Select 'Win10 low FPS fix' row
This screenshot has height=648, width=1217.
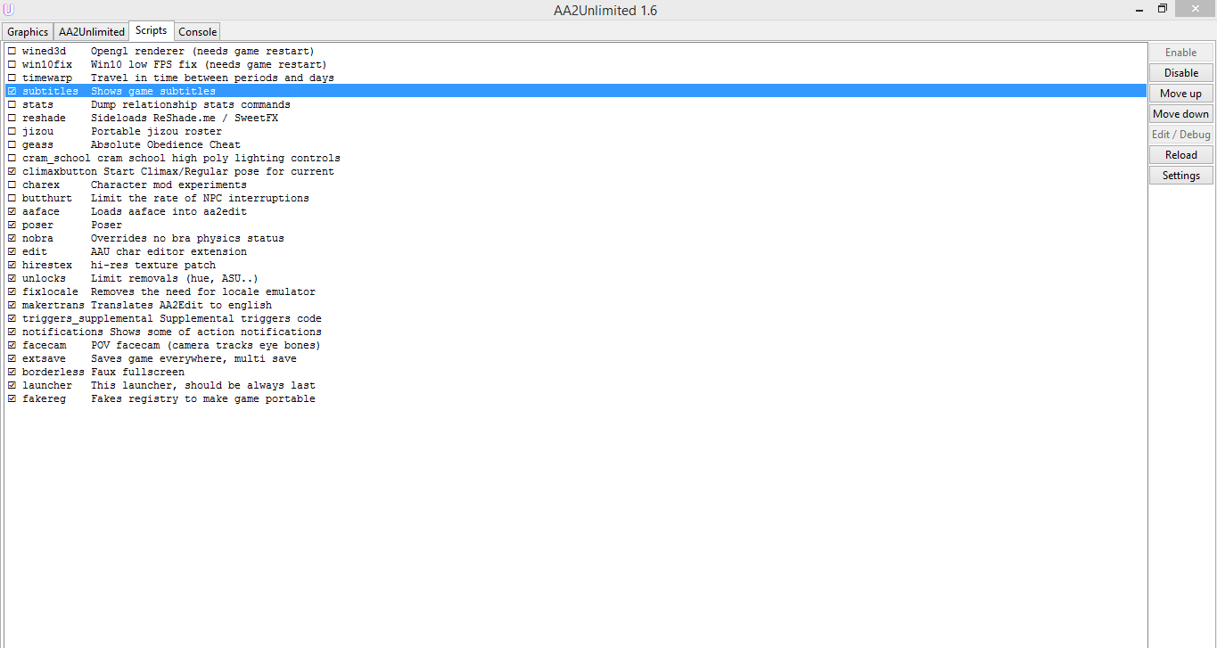(575, 64)
